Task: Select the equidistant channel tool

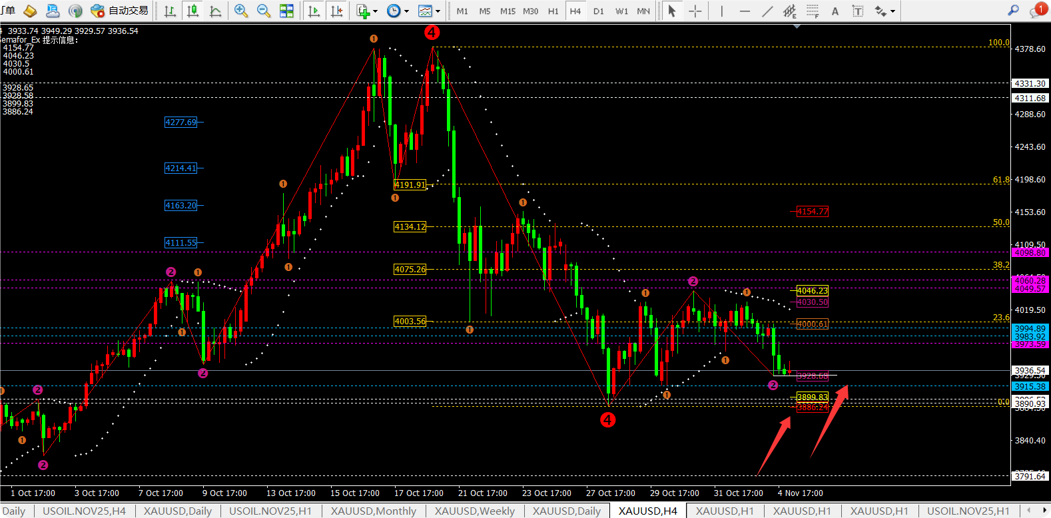Action: [790, 11]
